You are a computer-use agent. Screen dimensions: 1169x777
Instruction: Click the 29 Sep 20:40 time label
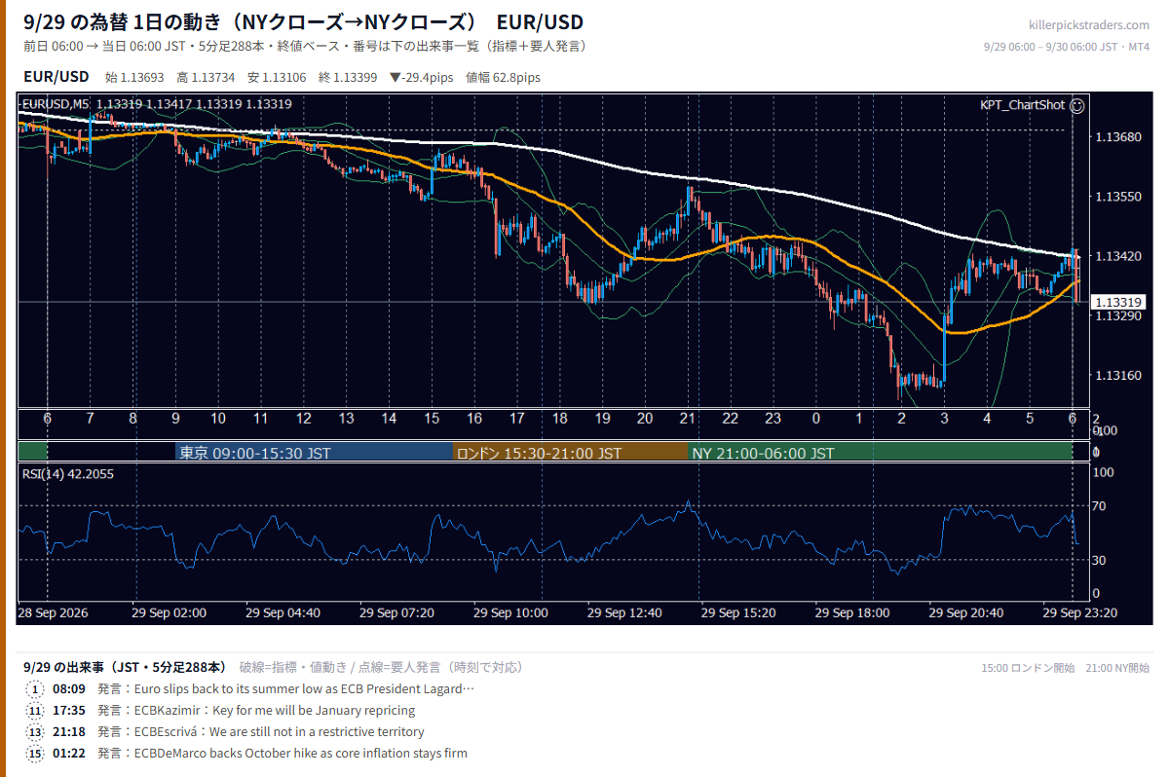[968, 613]
